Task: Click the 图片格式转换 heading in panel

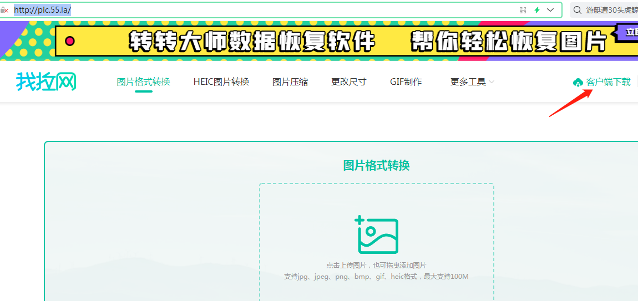Action: pos(376,165)
